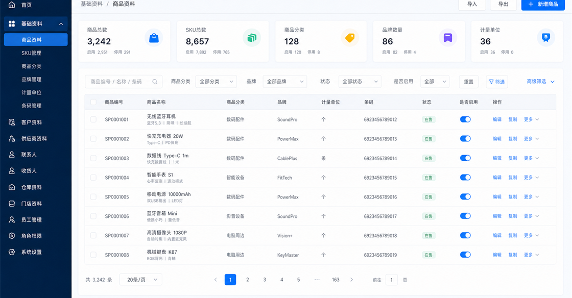The image size is (572, 298).
Task: Click 复制 for 移动电源 10000mAh
Action: (x=513, y=197)
